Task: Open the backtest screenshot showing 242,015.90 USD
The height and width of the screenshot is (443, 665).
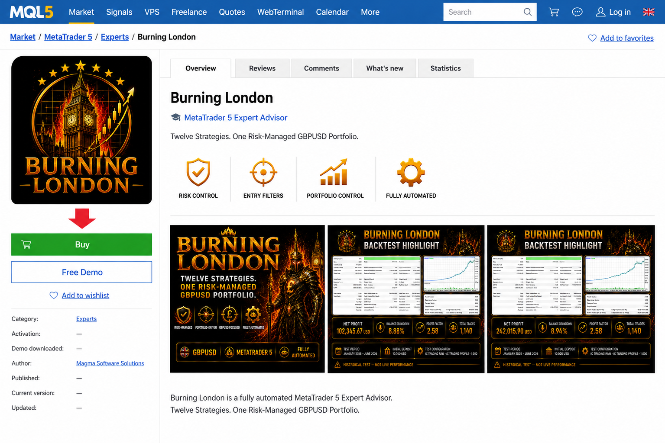Action: click(571, 299)
